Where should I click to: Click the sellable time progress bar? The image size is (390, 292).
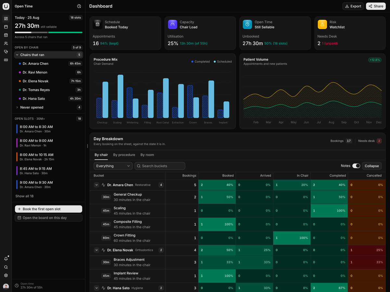tap(48, 32)
